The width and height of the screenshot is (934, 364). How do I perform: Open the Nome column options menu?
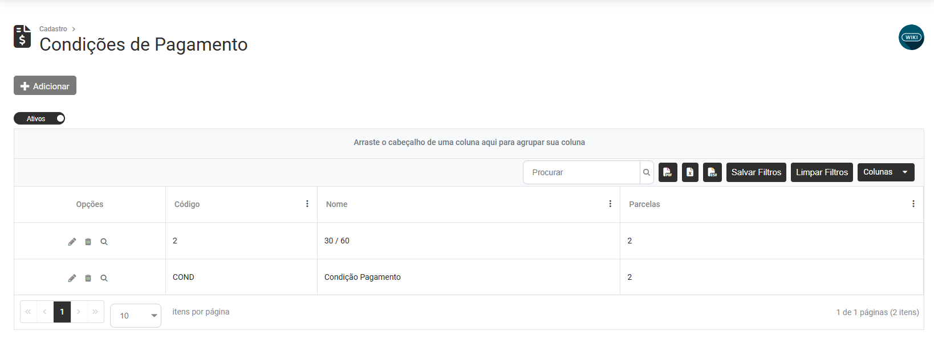pyautogui.click(x=610, y=204)
